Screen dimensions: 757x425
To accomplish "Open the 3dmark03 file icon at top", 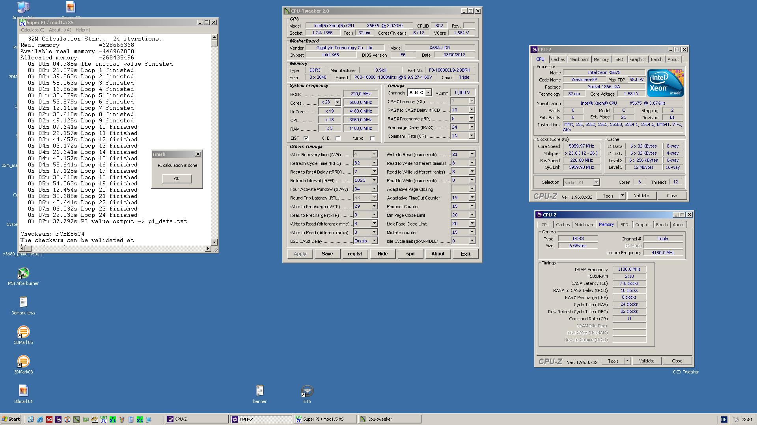I will tap(71, 7).
